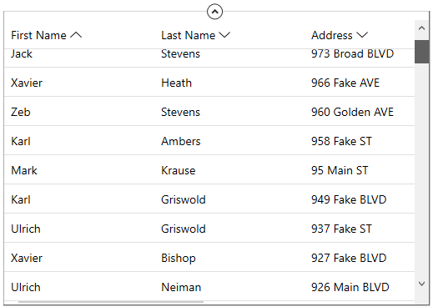Screen dimensions: 433x307
Task: Open Address column sort chevron
Action: (x=362, y=35)
